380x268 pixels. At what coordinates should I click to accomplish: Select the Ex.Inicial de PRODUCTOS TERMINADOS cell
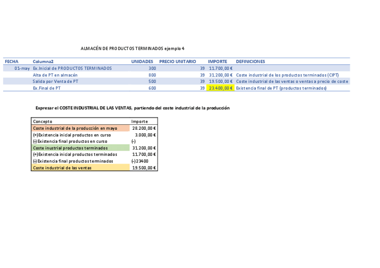click(72, 68)
